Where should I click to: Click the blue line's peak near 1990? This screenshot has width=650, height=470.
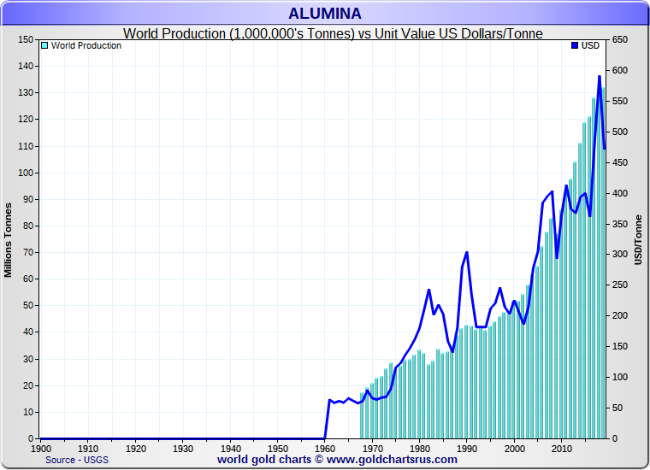click(x=467, y=252)
